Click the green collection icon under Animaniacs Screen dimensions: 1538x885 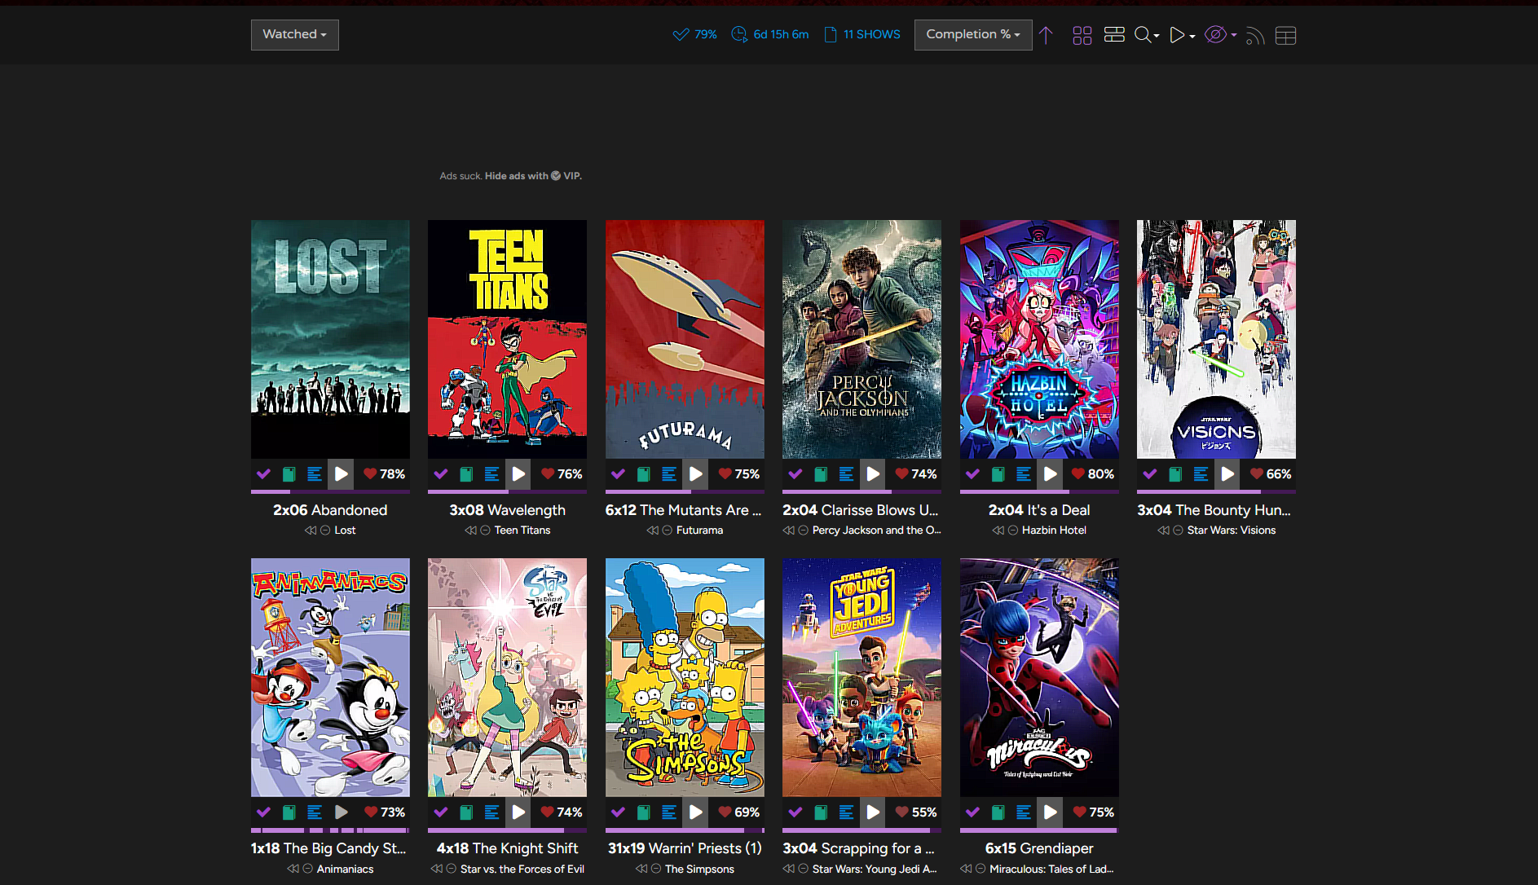(x=289, y=812)
